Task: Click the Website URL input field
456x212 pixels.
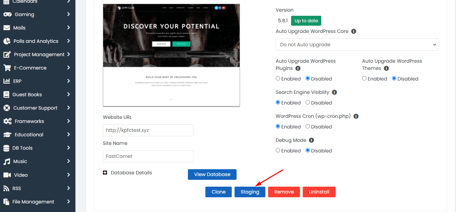Action: click(x=148, y=130)
